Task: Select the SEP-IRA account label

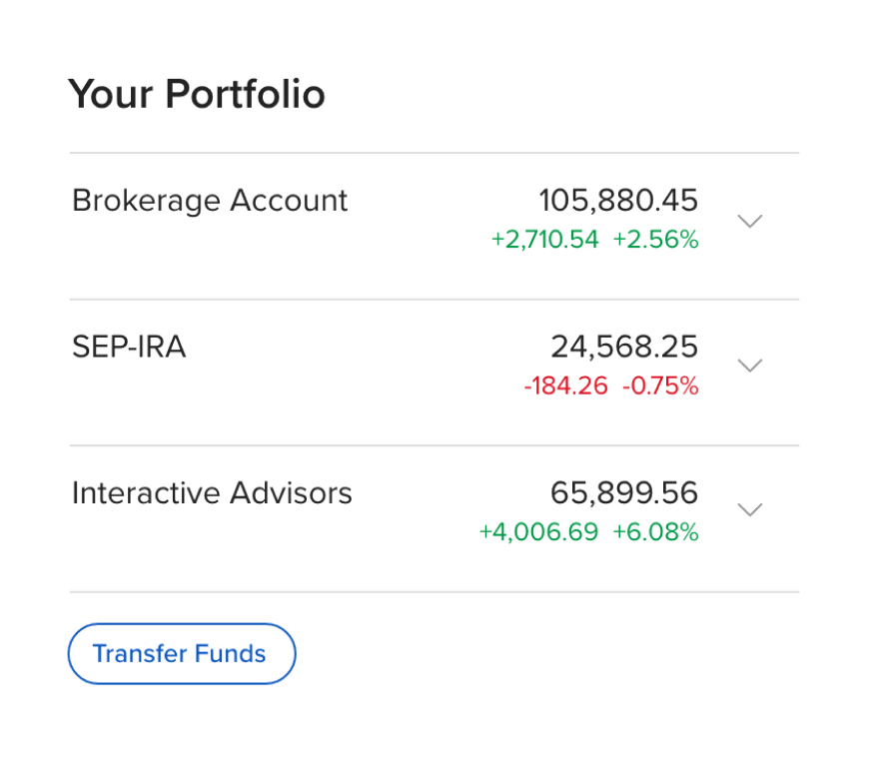Action: coord(129,347)
